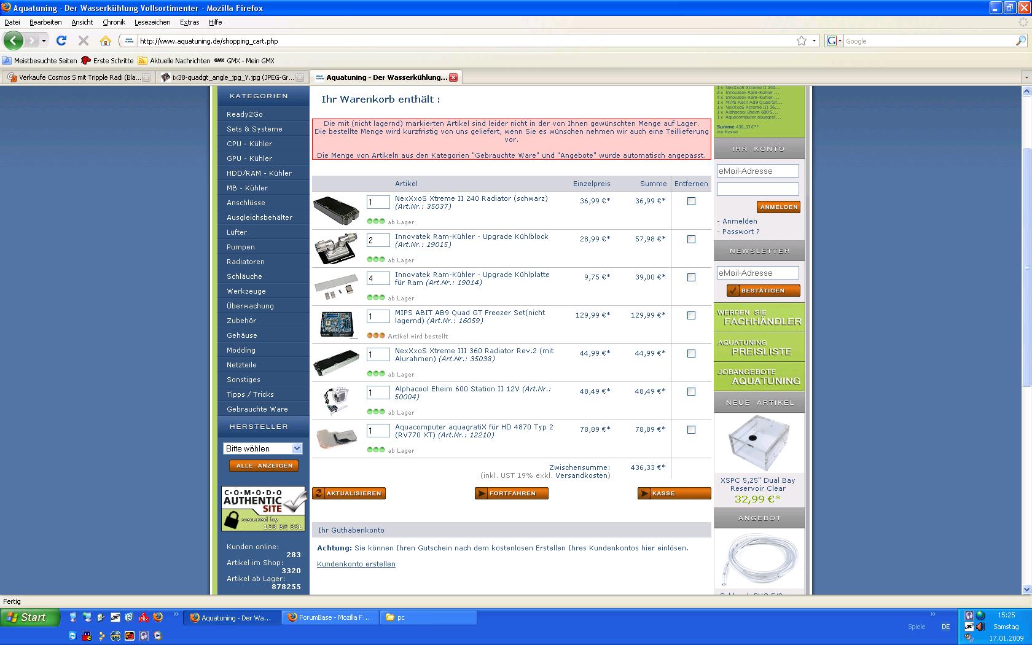
Task: Reload the page with the refresh icon
Action: [61, 41]
